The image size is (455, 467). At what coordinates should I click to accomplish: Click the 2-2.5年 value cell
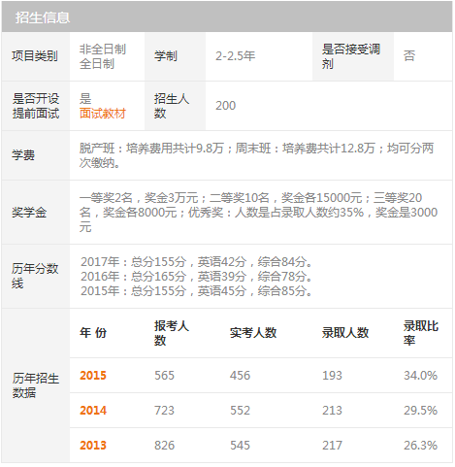(x=259, y=56)
